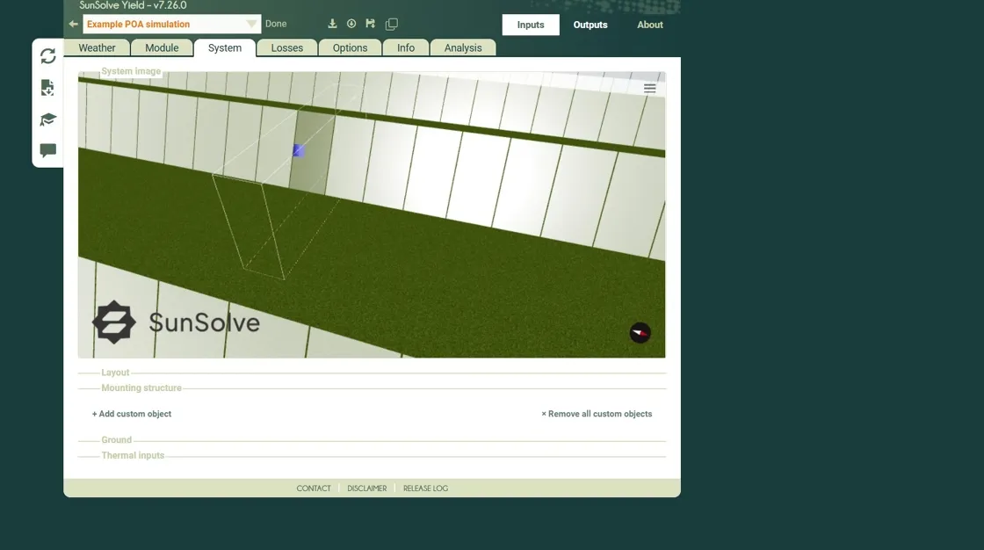Screen dimensions: 984x550
Task: Click the compass icon in 3D view
Action: [x=640, y=333]
